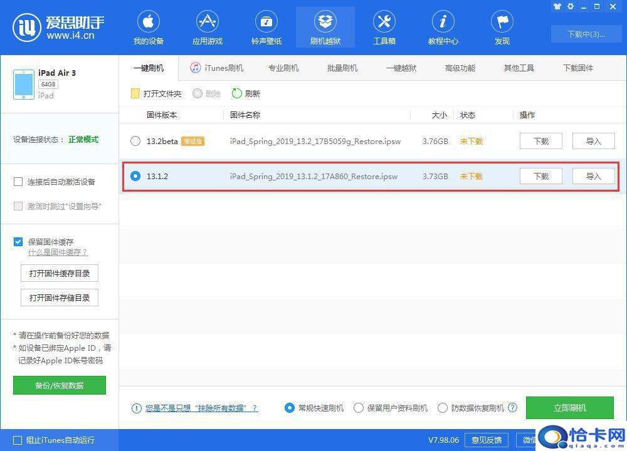Viewport: 627px width, 451px height.
Task: Click 固件名称 column header
Action: 245,115
